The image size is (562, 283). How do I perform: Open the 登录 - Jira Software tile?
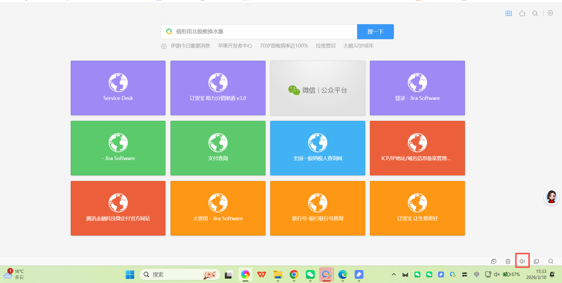[x=417, y=88]
